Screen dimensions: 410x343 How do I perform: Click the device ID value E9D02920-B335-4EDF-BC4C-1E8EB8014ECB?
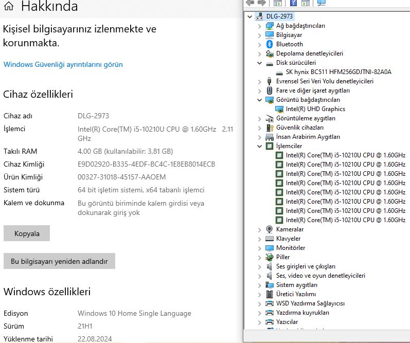[x=146, y=164]
